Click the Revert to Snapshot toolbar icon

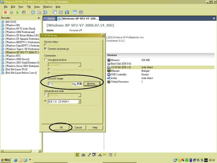[x=39, y=12]
